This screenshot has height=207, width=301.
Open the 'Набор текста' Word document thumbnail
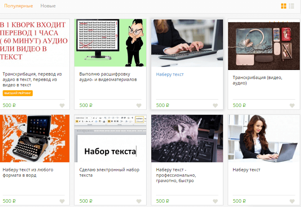point(111,138)
